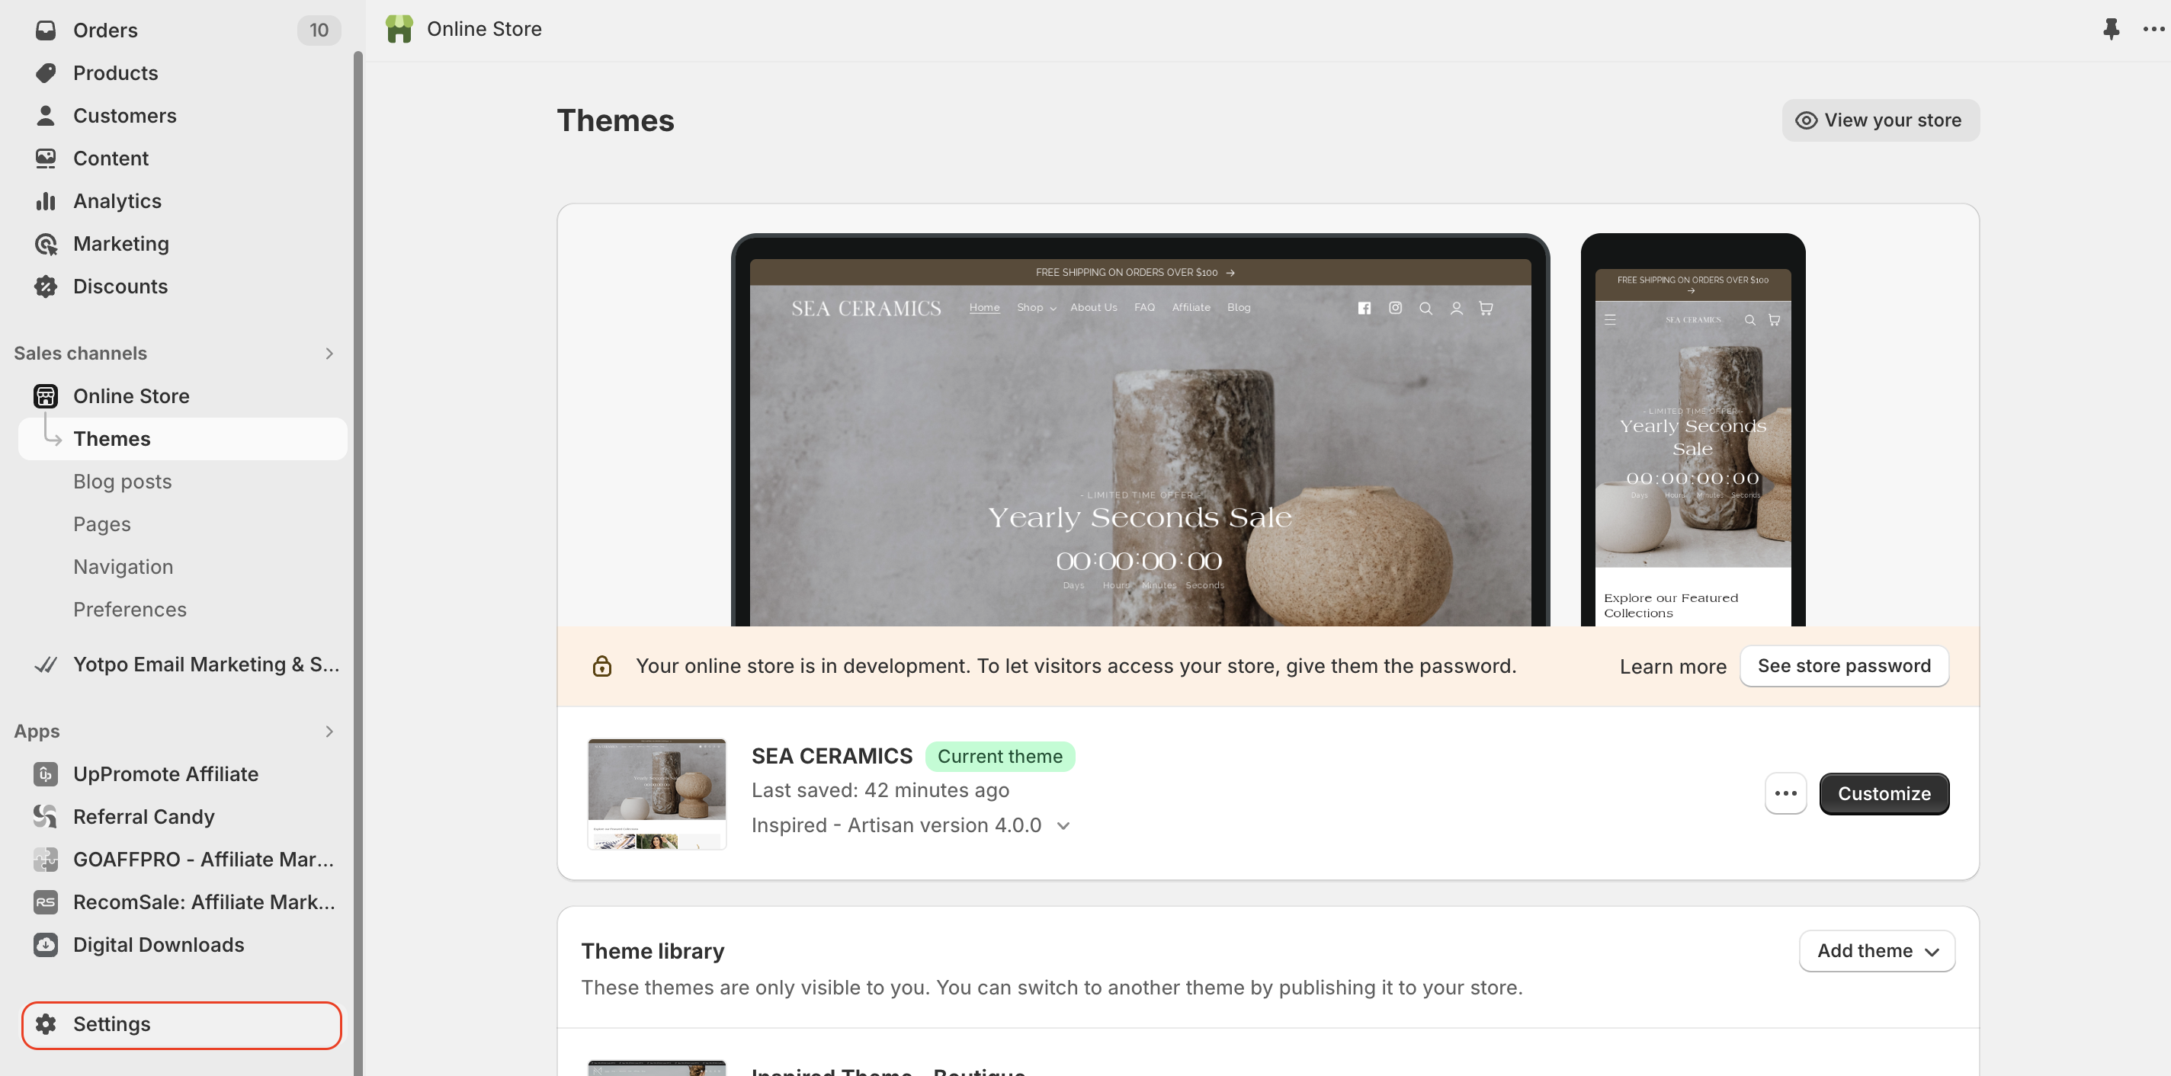Expand the Sales channels section

click(x=329, y=354)
